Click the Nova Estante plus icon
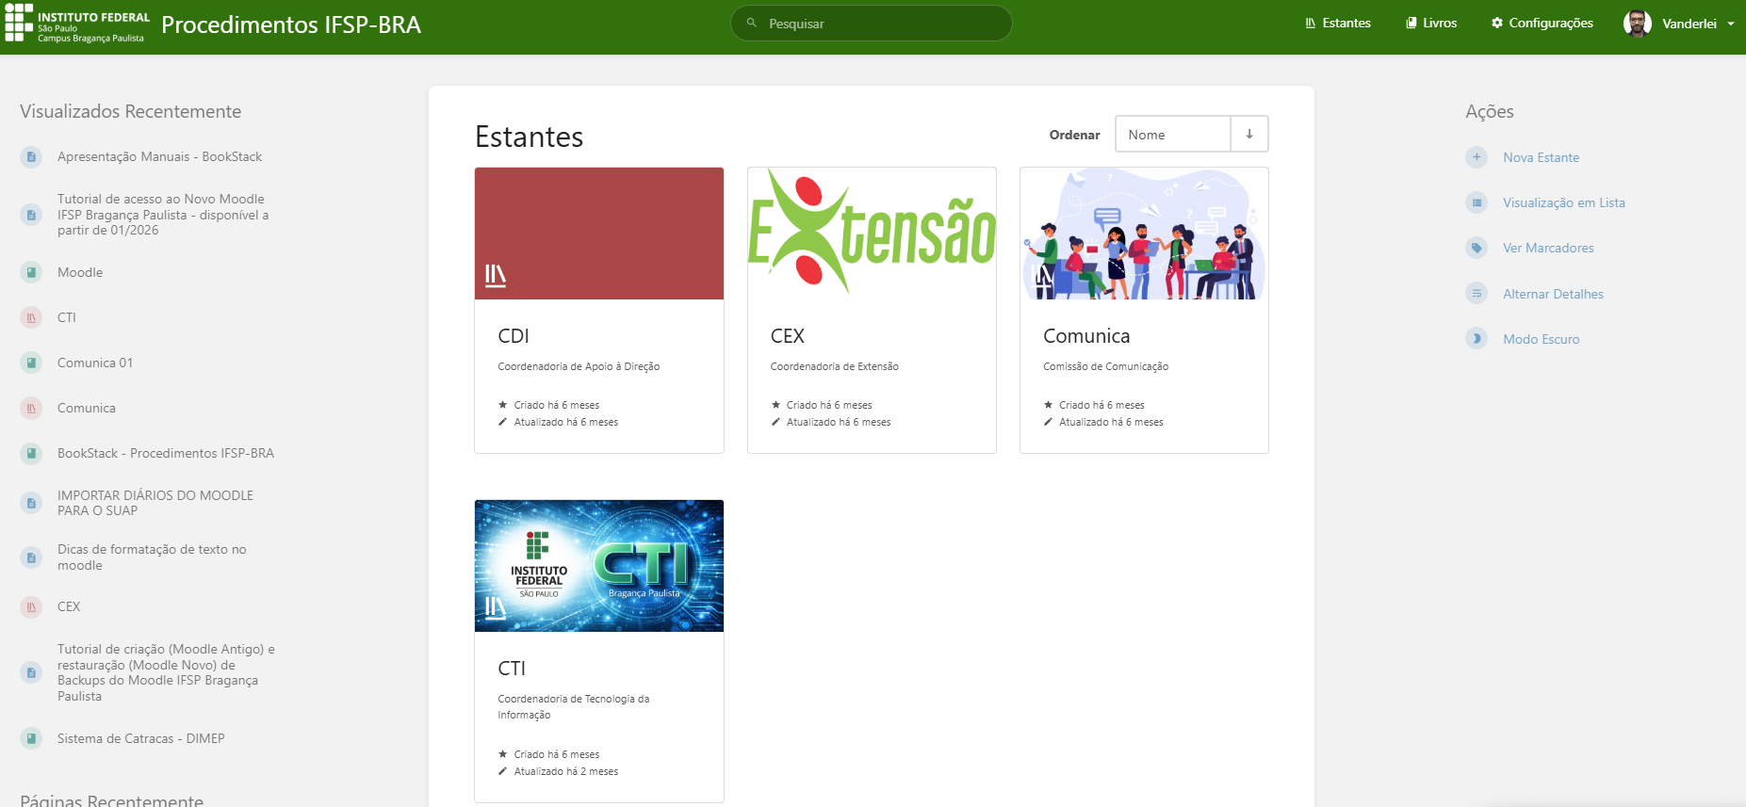Viewport: 1746px width, 807px height. [x=1477, y=157]
